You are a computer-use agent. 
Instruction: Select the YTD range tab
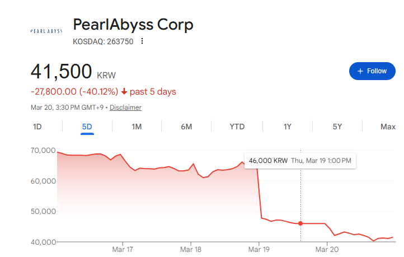pos(237,127)
